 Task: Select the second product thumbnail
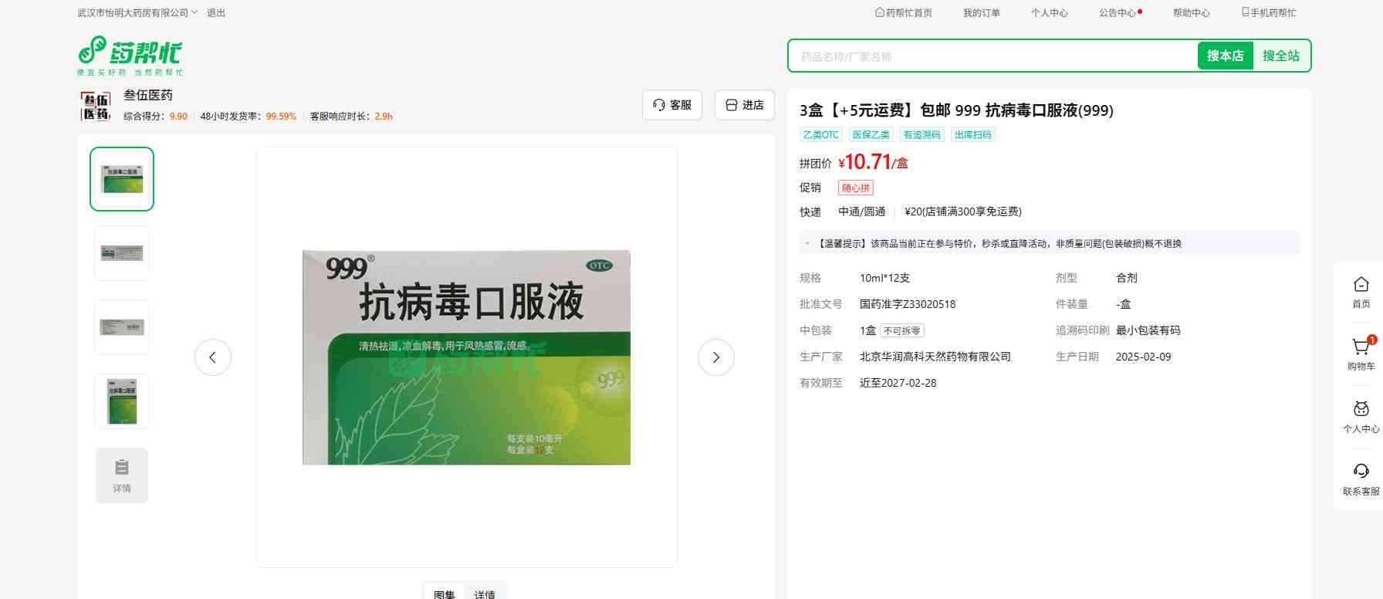point(122,253)
